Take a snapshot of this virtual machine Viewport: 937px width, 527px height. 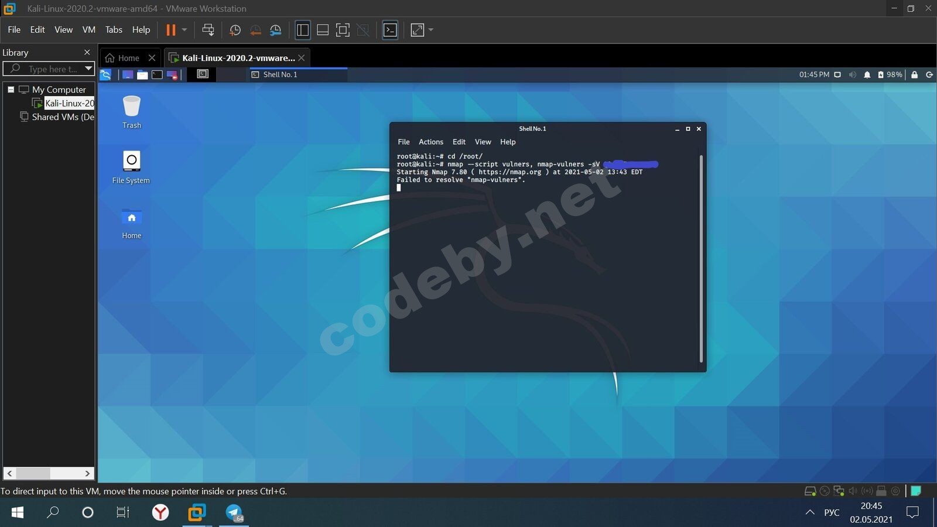coord(235,30)
